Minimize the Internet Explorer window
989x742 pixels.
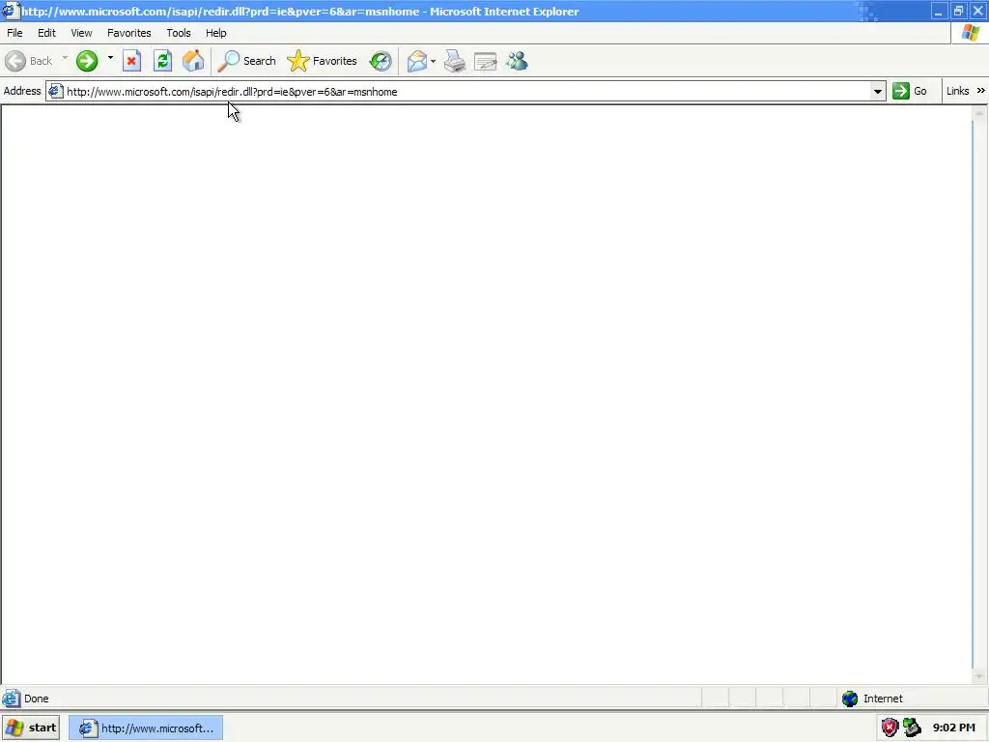pos(939,11)
